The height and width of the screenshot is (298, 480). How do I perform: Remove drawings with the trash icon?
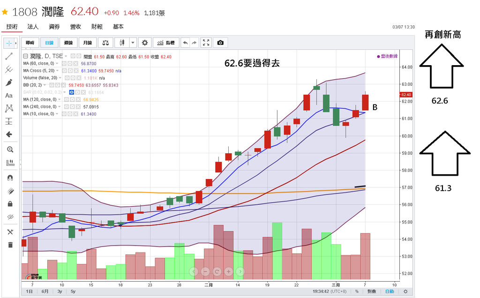[x=10, y=245]
